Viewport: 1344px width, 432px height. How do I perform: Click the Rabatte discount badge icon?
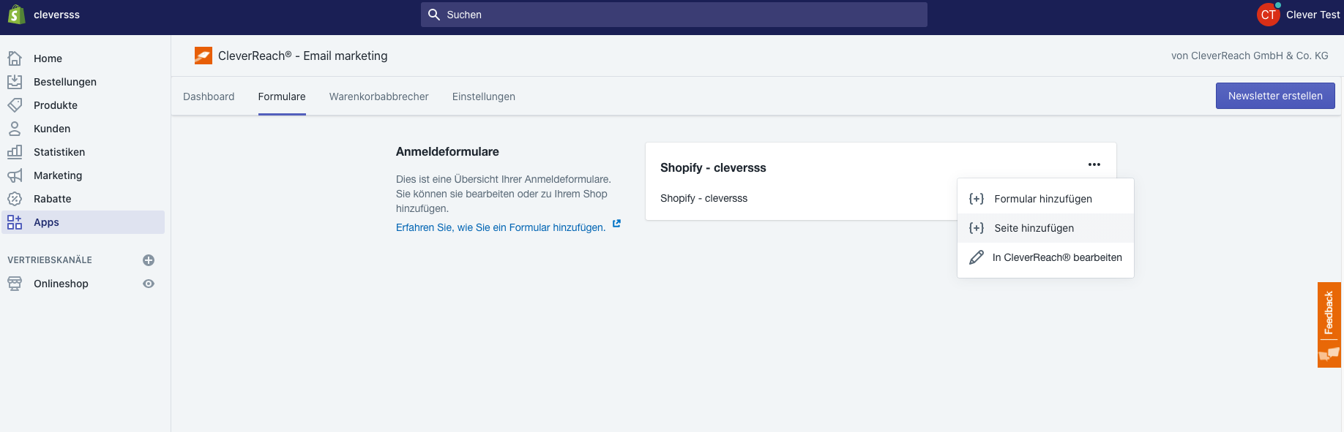click(x=15, y=199)
